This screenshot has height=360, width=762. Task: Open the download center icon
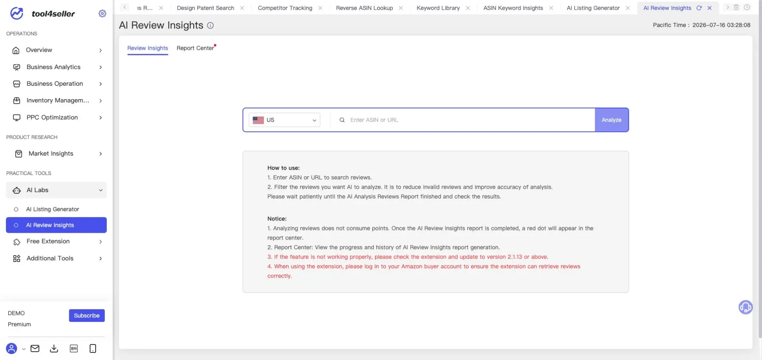pos(54,348)
